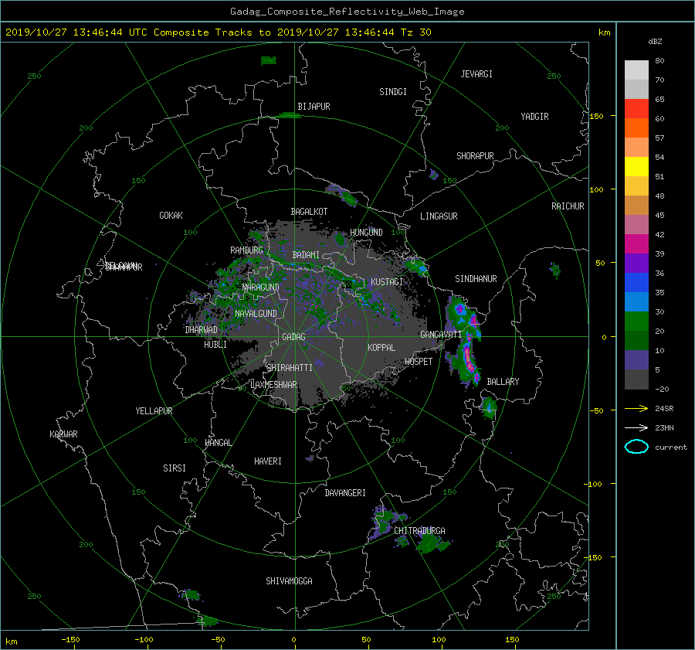Click the HANGAL city label
Screen dimensions: 695x650
[x=218, y=443]
